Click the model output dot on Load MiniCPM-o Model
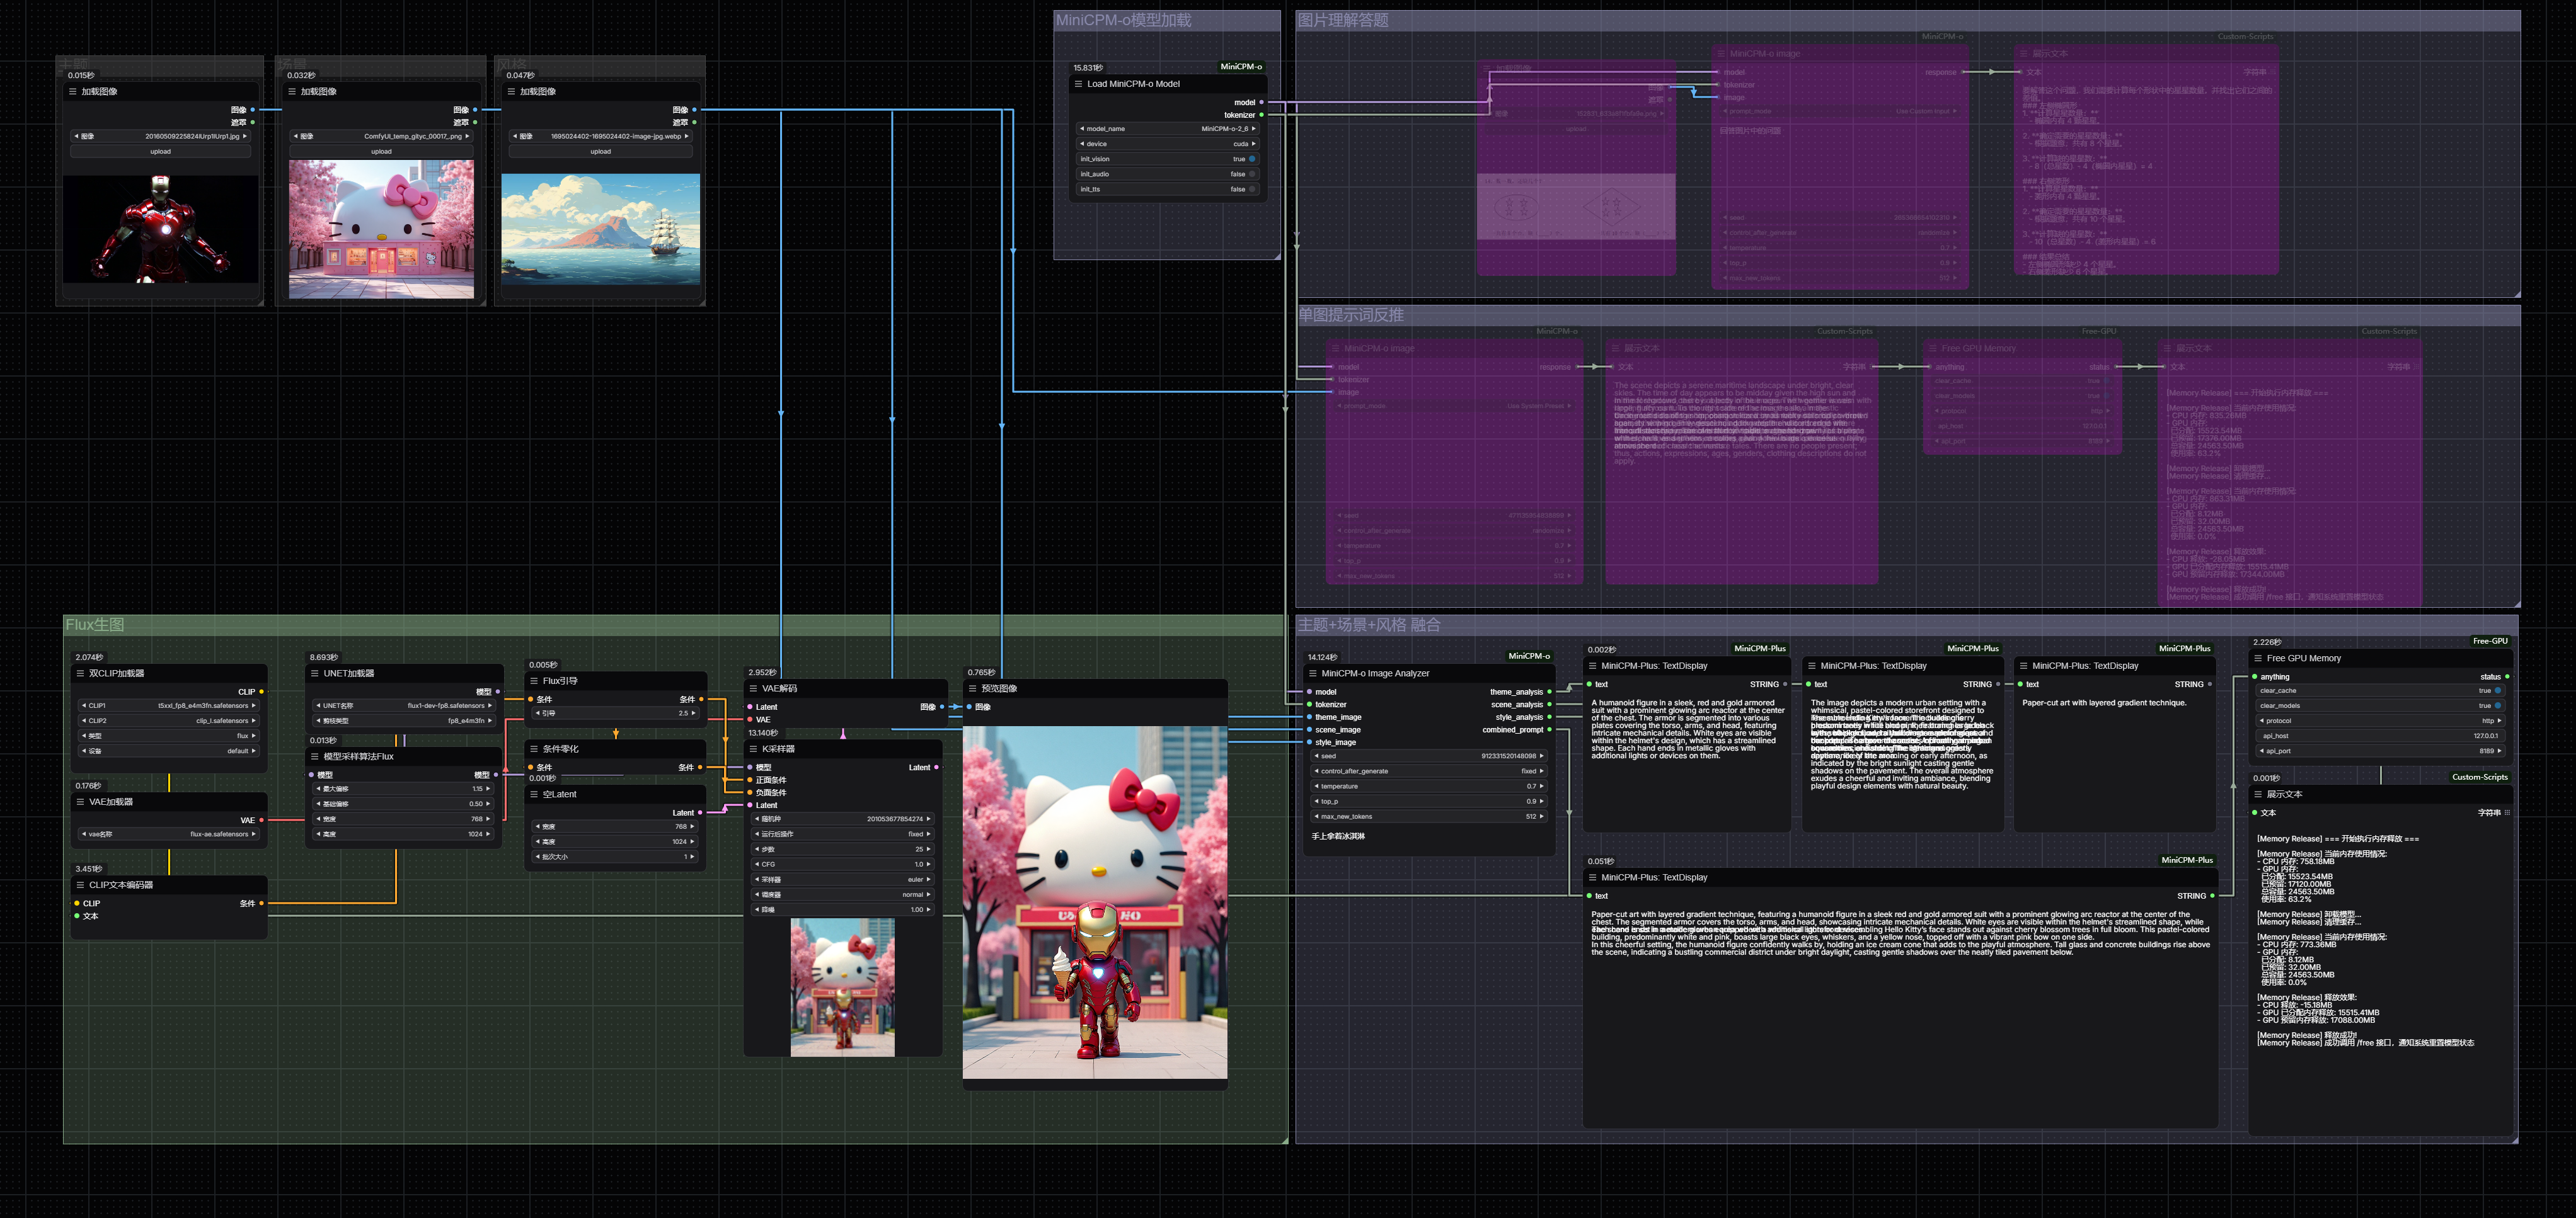Viewport: 2576px width, 1218px height. [1261, 102]
